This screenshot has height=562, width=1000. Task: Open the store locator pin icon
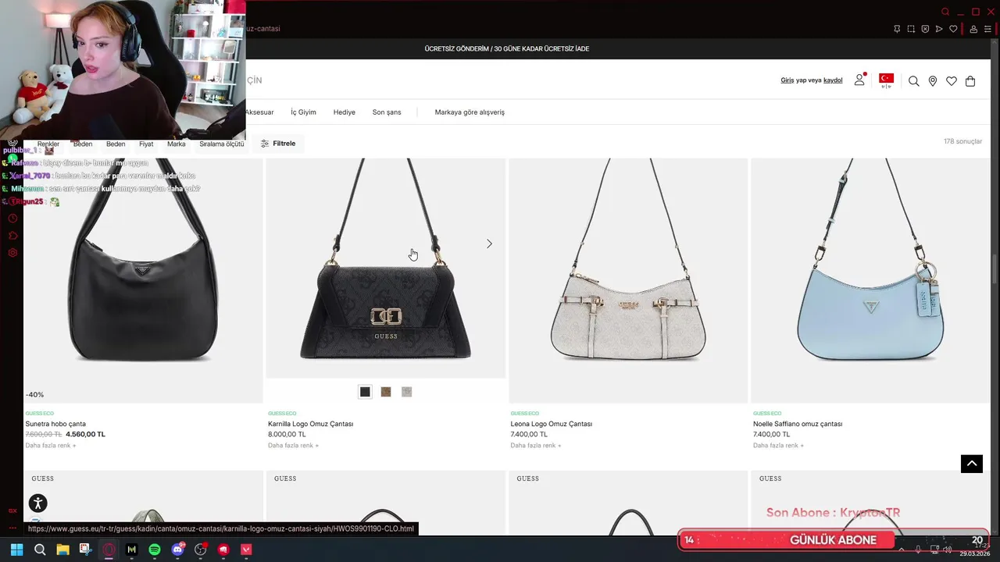932,81
